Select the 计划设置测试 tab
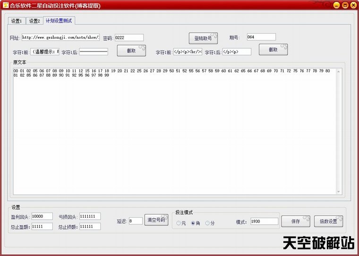Screen dimensions: 359x256 60,21
